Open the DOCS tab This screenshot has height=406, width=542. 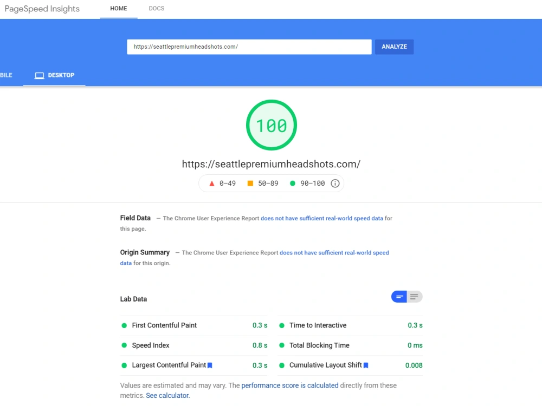pos(157,9)
